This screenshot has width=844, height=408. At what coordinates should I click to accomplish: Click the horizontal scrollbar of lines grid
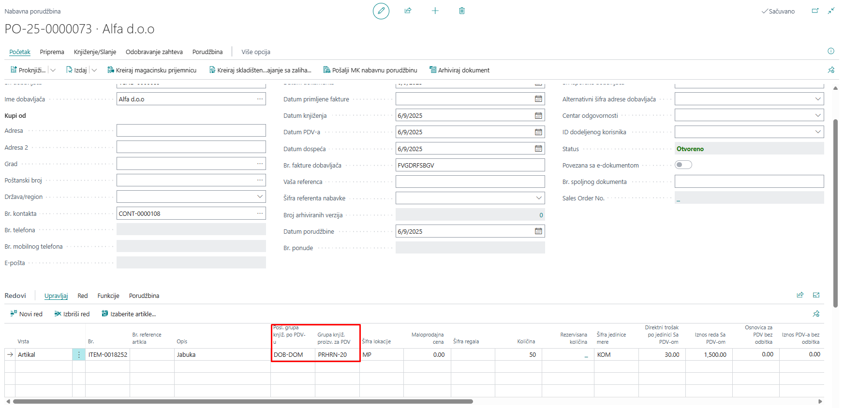[242, 401]
